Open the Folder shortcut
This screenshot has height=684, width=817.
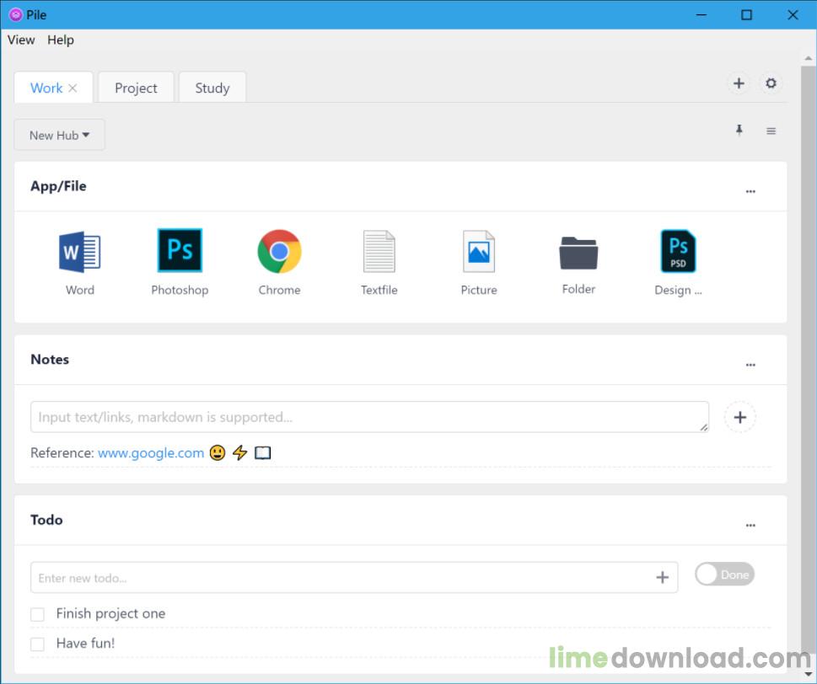click(578, 253)
